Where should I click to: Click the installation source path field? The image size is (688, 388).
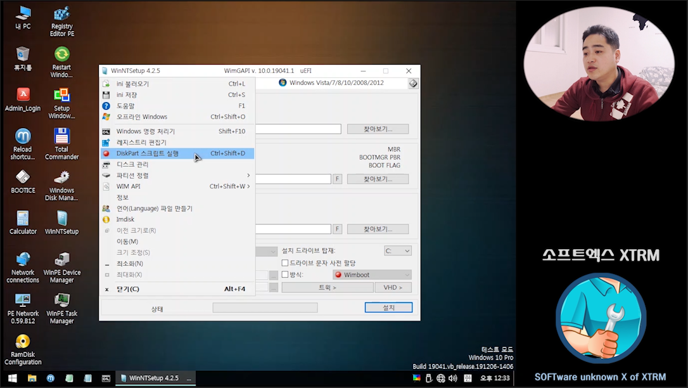[298, 129]
